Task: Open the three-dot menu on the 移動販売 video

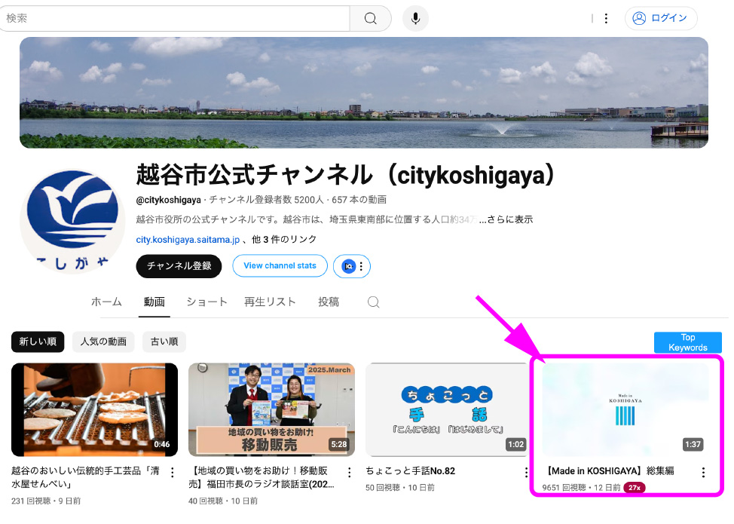Action: coord(349,472)
